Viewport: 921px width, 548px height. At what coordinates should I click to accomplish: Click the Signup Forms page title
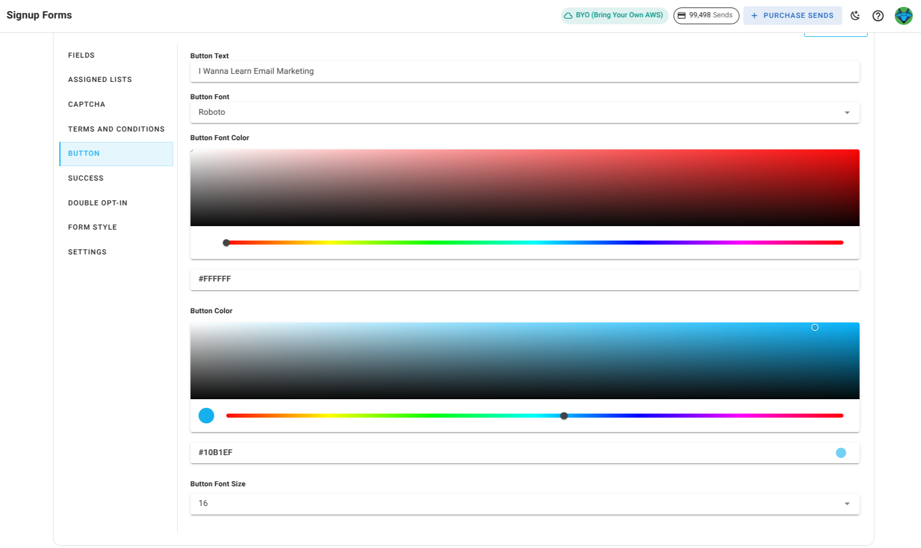pos(39,16)
